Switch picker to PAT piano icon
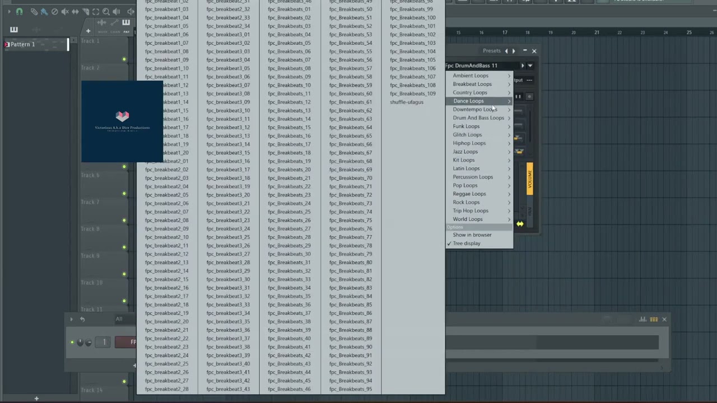717x403 pixels. point(126,22)
